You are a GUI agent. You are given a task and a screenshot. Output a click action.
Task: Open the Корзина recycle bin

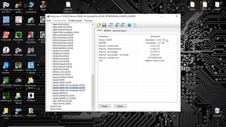[217, 112]
